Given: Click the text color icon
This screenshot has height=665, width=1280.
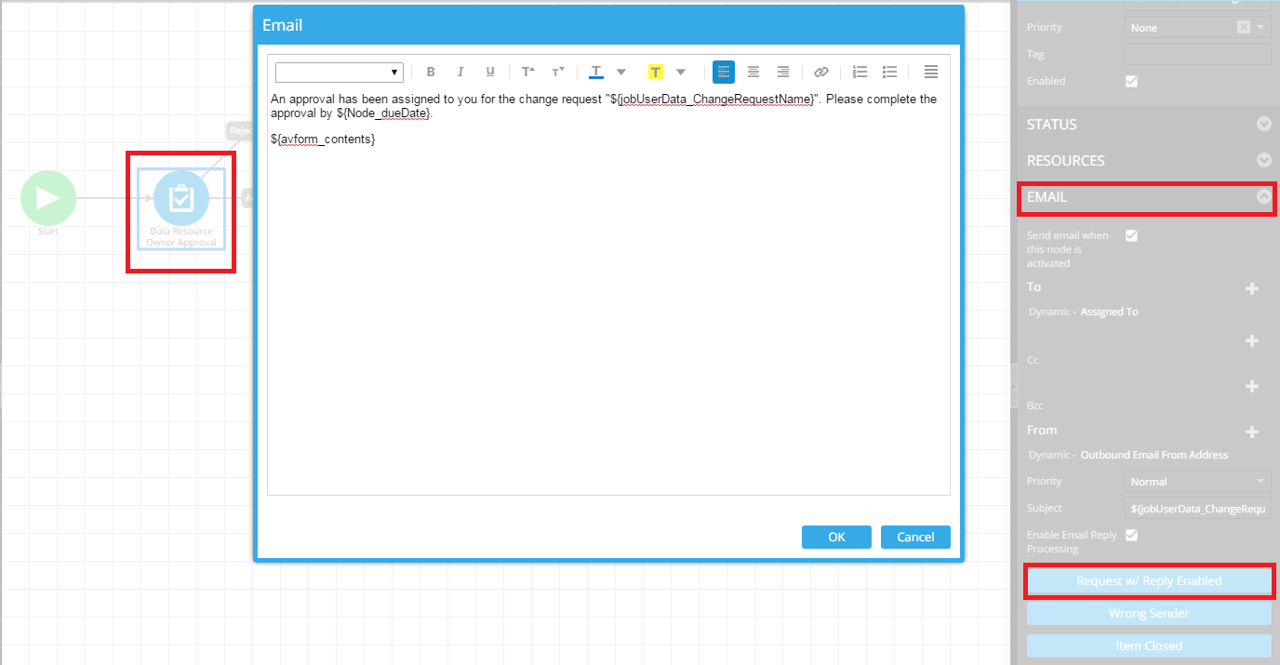Looking at the screenshot, I should click(595, 72).
